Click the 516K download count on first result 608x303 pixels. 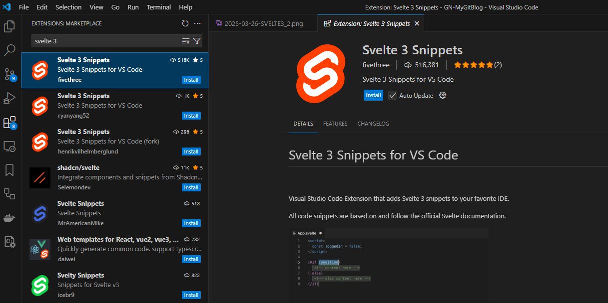pyautogui.click(x=180, y=60)
